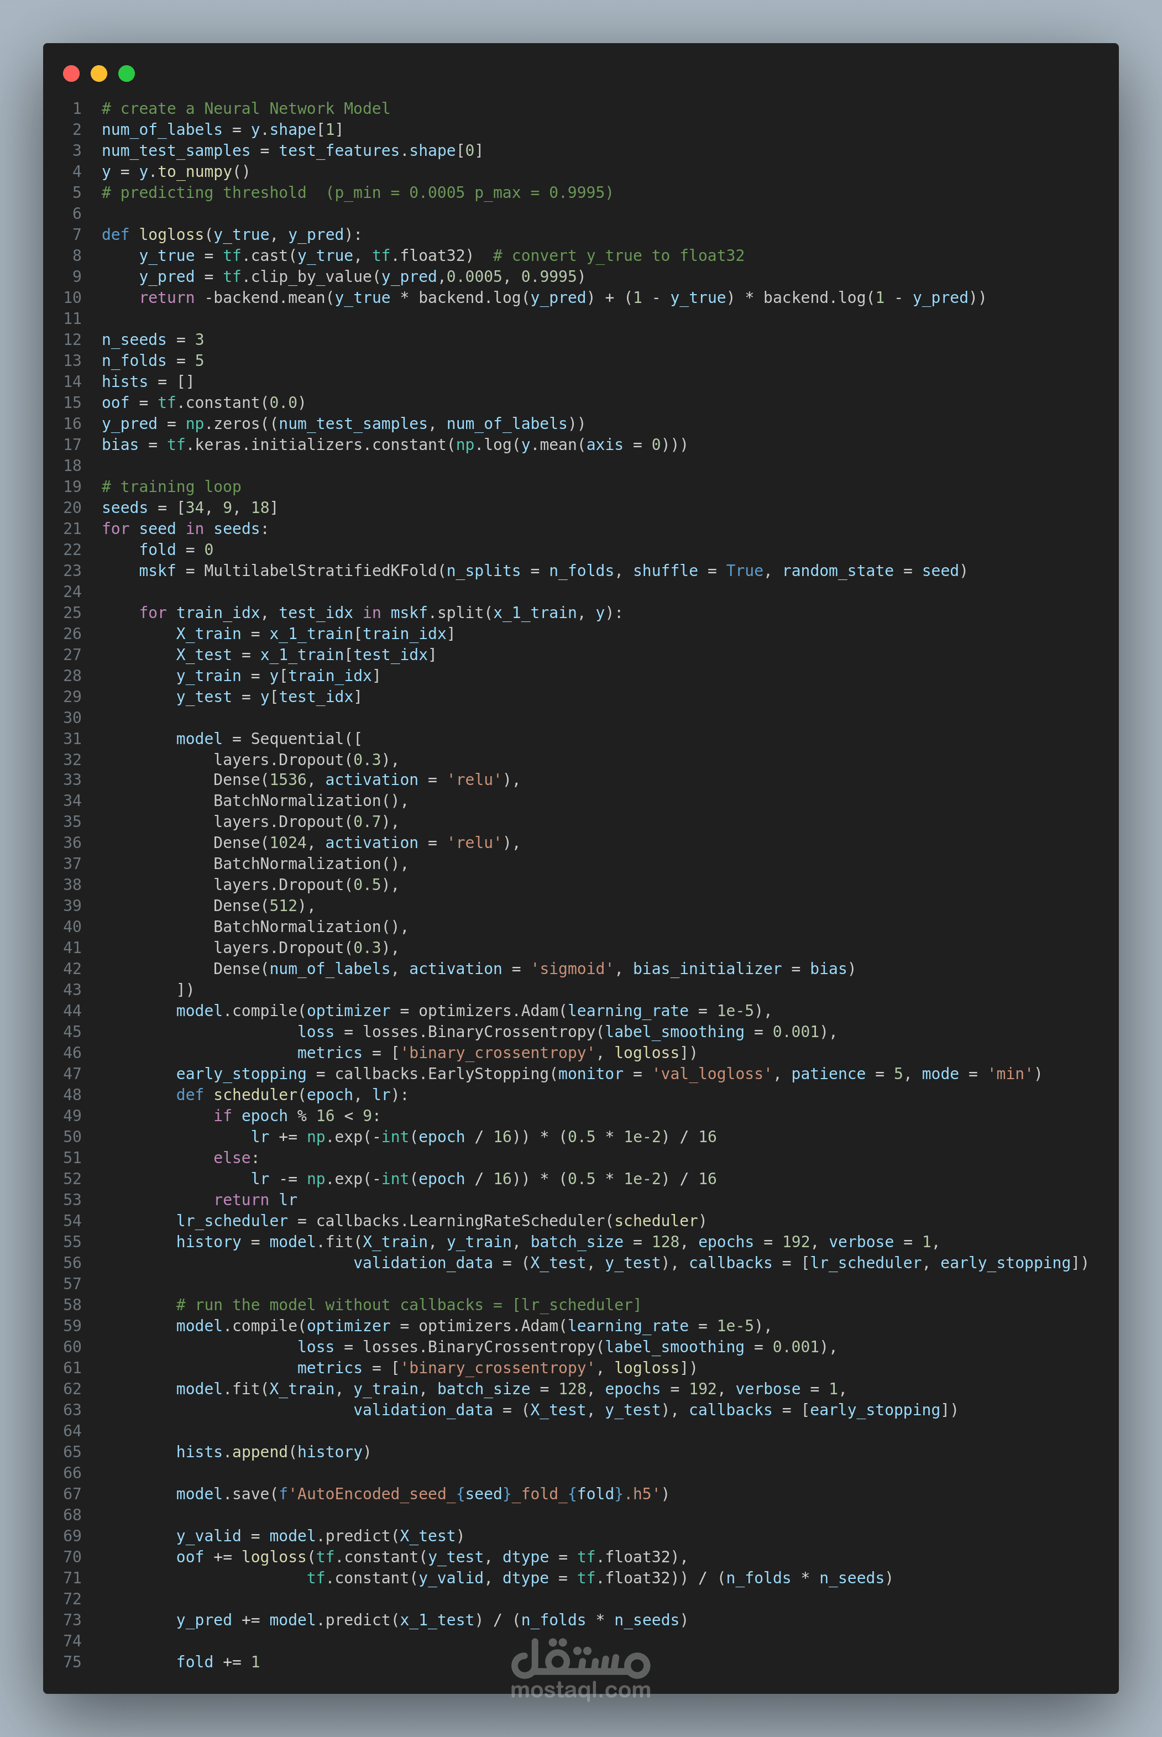Click 'LearningRateScheduler' on line 54
1162x1737 pixels.
507,1221
